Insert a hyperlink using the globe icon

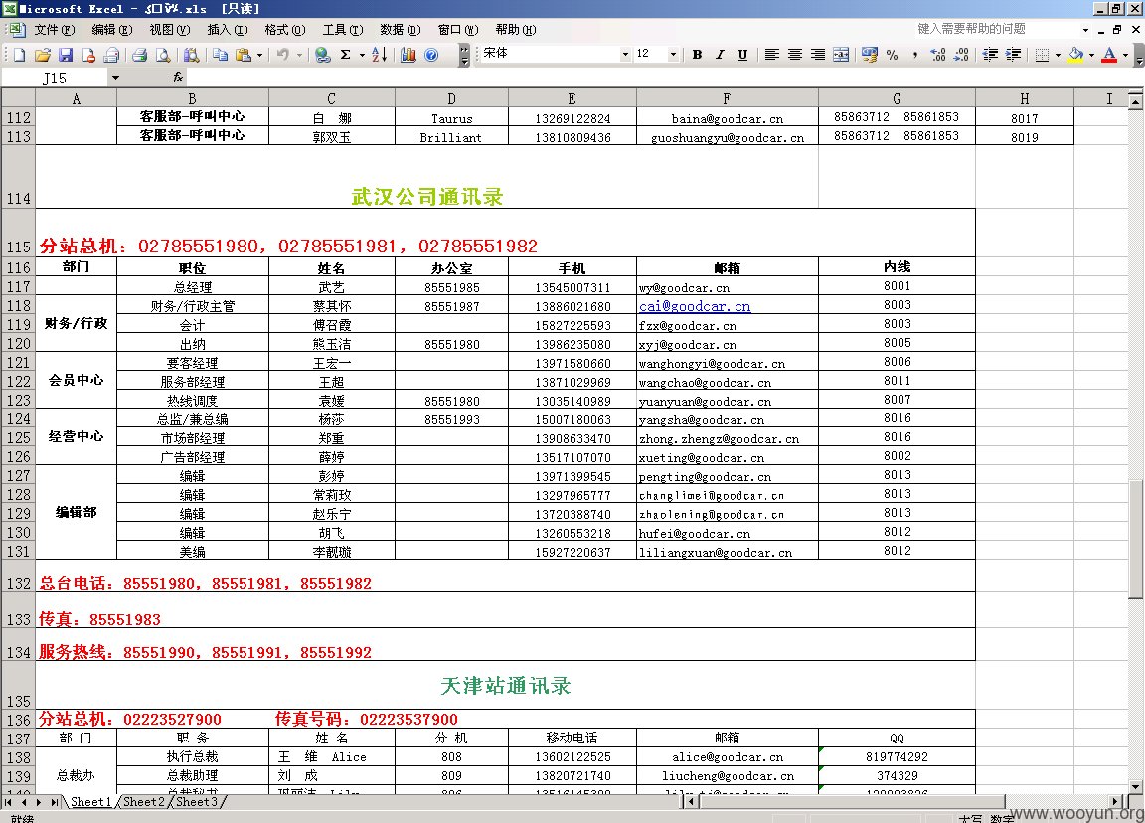322,55
